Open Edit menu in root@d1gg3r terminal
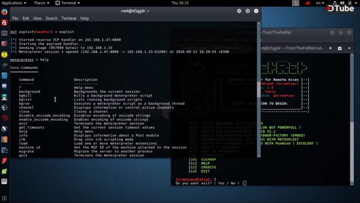The image size is (360, 203). 26,19
